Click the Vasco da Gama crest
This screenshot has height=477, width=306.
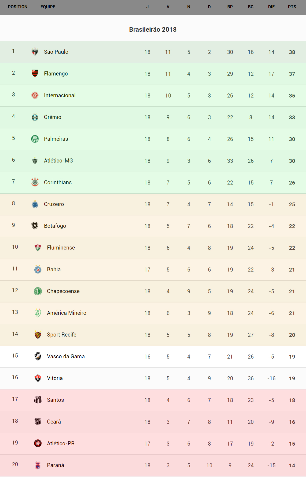38,356
